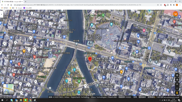Select the Google 地圖 browser tab
The width and height of the screenshot is (182, 102).
coord(12,2)
